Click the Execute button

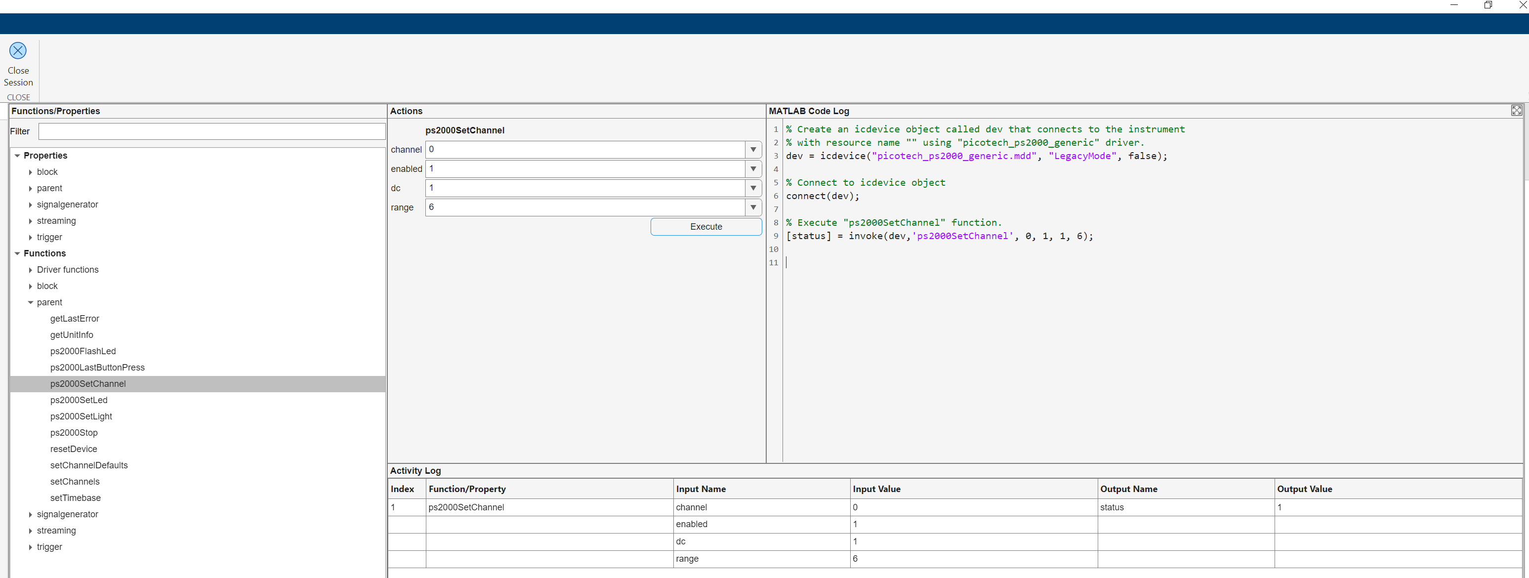click(x=706, y=227)
